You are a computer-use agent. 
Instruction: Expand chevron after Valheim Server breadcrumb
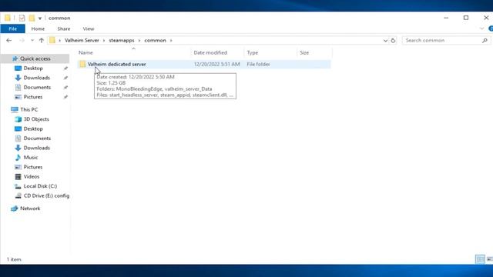pos(104,40)
